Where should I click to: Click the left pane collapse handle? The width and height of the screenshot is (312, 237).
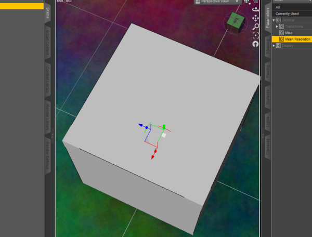53,136
